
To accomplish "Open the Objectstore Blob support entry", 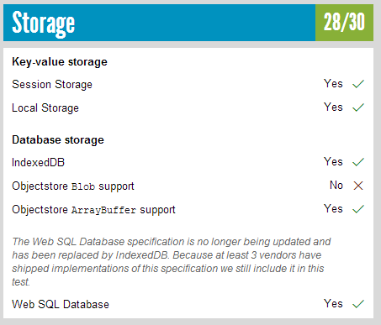I will pos(73,186).
